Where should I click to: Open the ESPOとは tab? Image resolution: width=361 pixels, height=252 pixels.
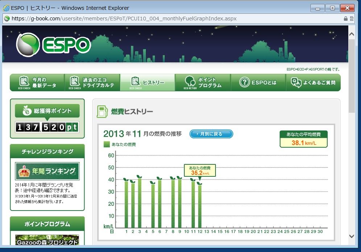click(258, 83)
